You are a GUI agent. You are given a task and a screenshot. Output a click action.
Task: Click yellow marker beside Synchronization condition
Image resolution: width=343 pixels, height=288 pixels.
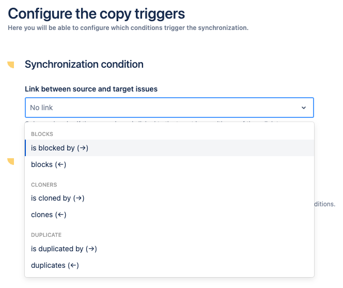click(x=11, y=65)
